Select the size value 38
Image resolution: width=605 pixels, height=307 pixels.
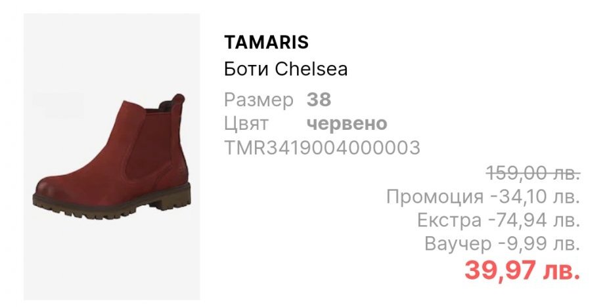pyautogui.click(x=319, y=100)
